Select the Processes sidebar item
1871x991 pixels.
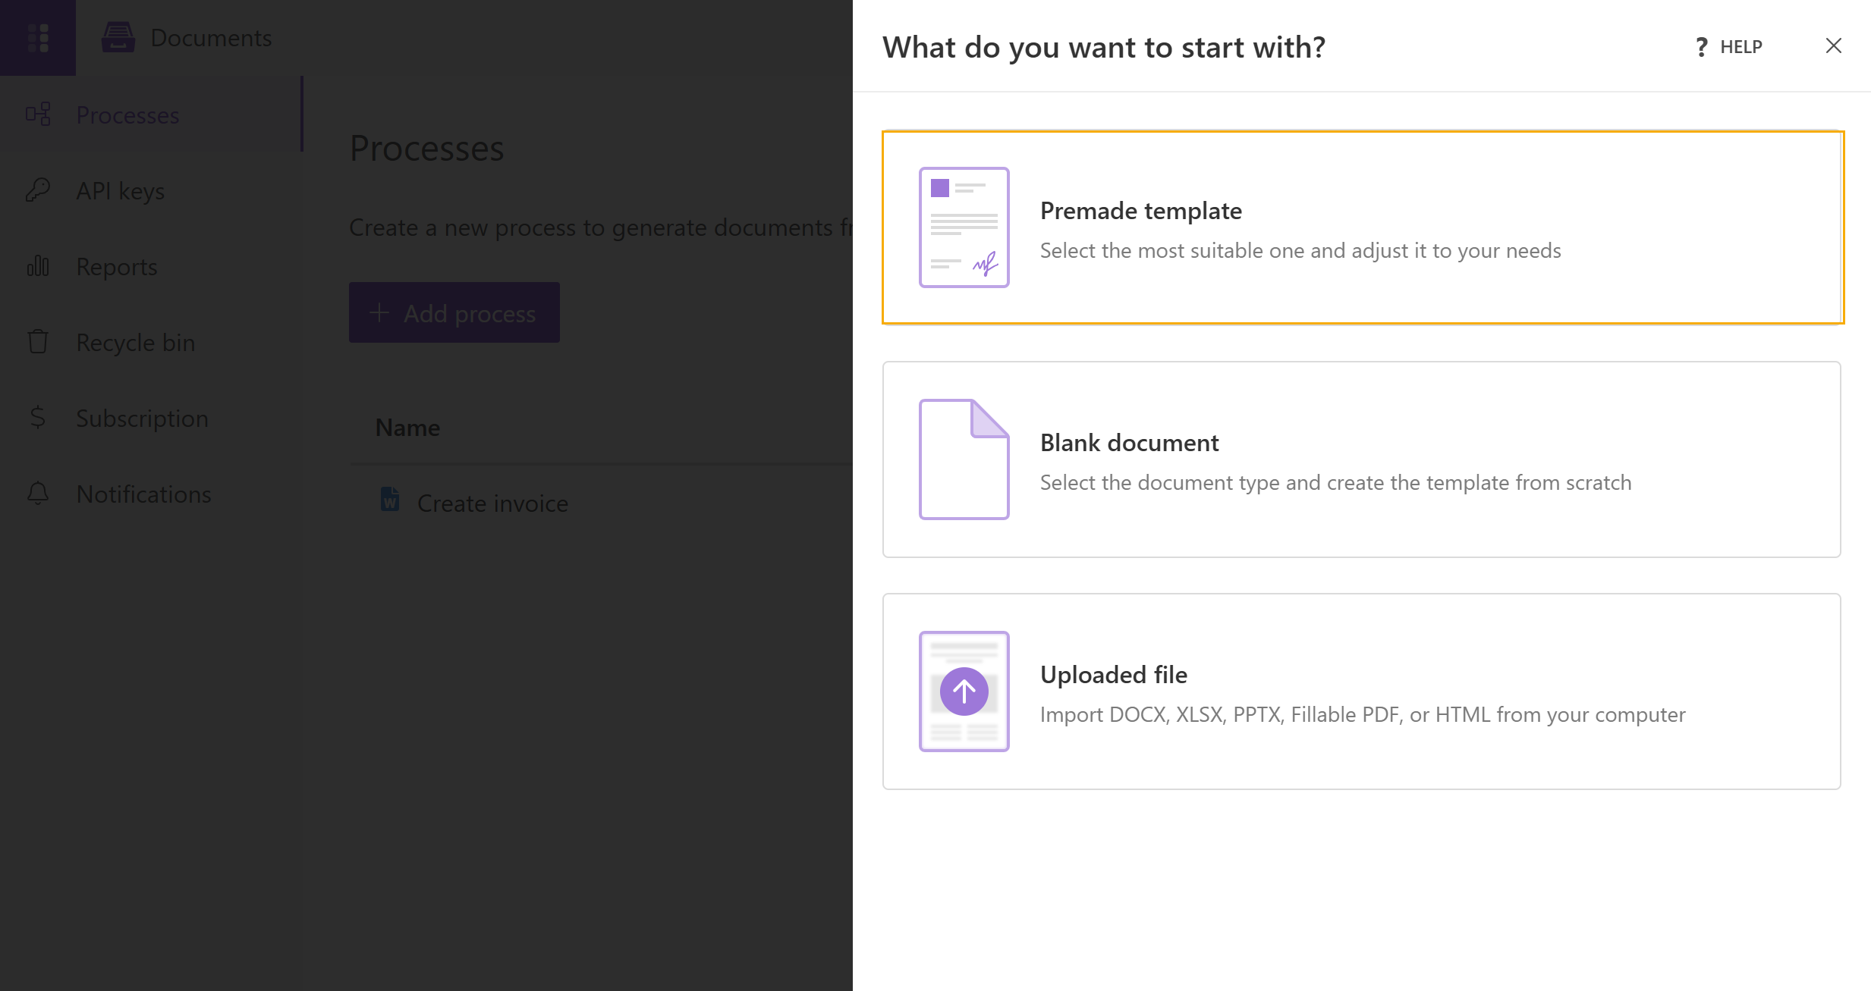127,115
